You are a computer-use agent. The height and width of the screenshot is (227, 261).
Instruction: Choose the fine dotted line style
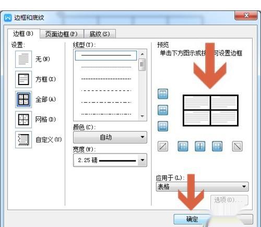[106, 67]
